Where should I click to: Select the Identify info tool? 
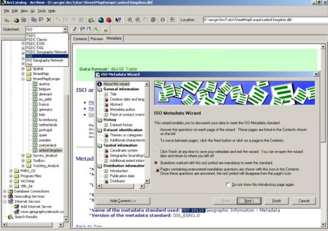[x=163, y=20]
